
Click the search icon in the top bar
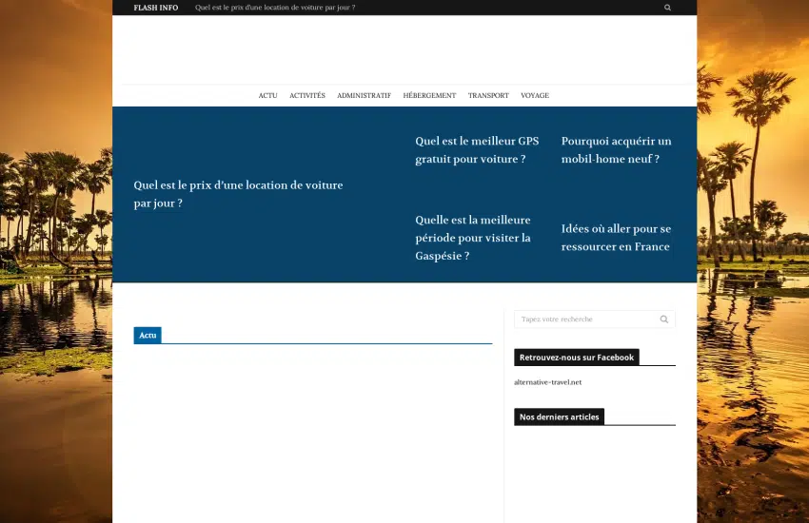point(667,8)
